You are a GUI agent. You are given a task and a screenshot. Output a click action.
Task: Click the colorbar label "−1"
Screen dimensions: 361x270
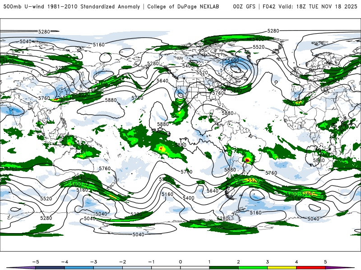point(151,262)
